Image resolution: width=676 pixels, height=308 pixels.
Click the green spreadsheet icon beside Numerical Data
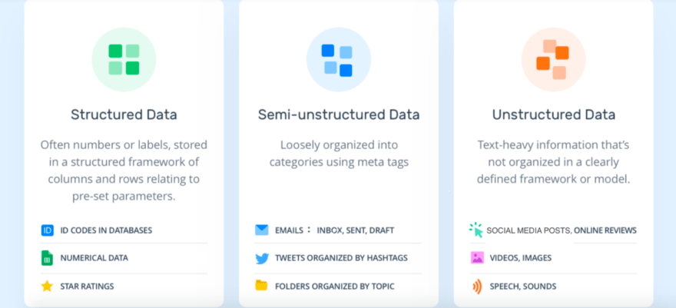pos(47,258)
